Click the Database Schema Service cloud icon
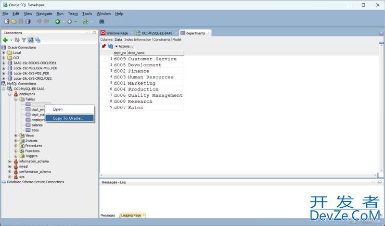385x226 pixels. 4,182
